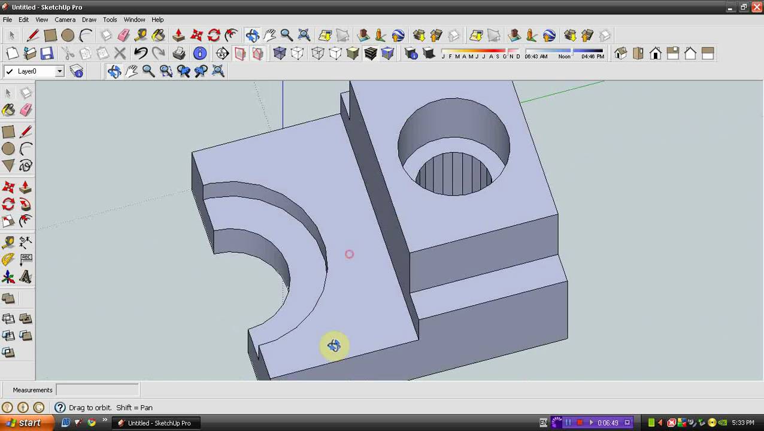The image size is (764, 431).
Task: Click the Outer Shell solid tool
Action: point(8,298)
